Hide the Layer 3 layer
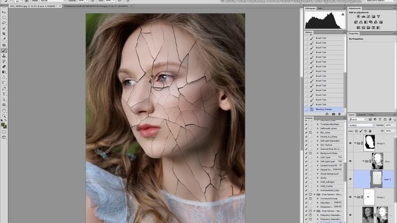 (350, 179)
